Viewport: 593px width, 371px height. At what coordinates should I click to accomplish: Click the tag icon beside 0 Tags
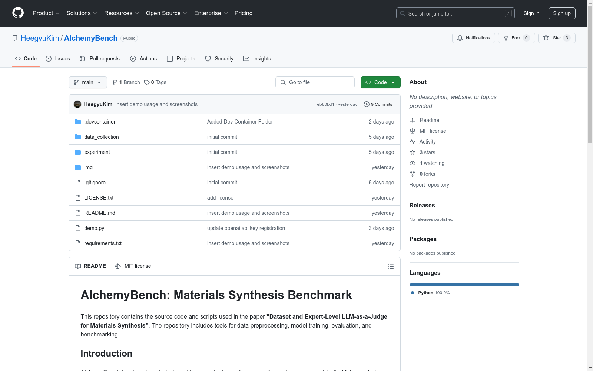[147, 82]
